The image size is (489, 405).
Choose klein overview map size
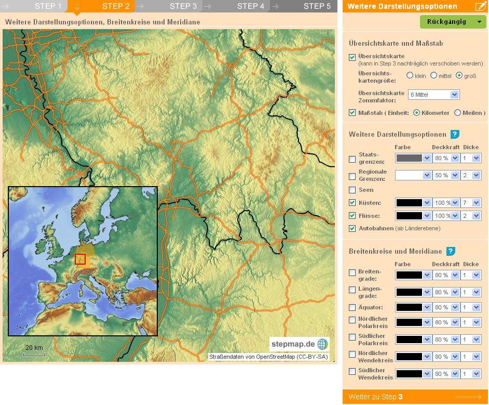410,75
